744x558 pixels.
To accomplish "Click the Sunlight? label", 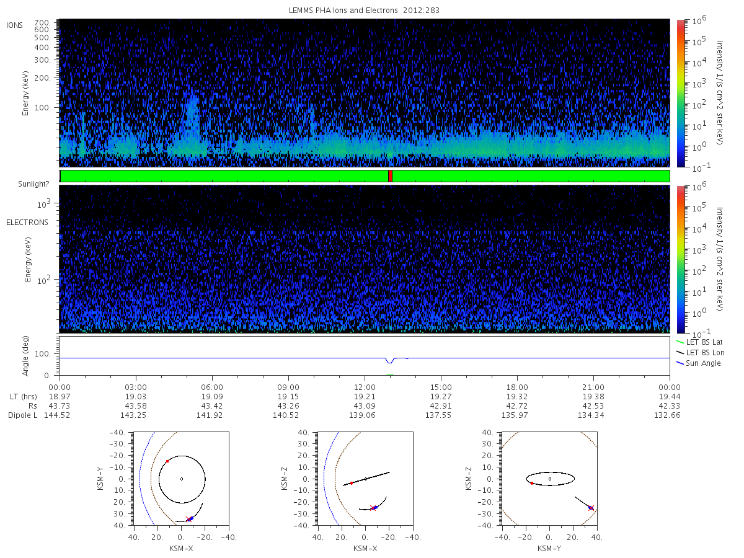I will pos(25,184).
